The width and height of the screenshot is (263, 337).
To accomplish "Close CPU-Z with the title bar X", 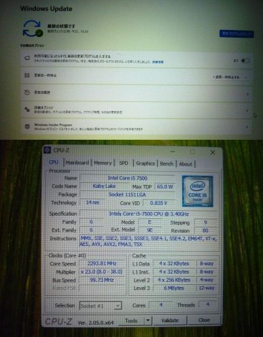I will [213, 153].
